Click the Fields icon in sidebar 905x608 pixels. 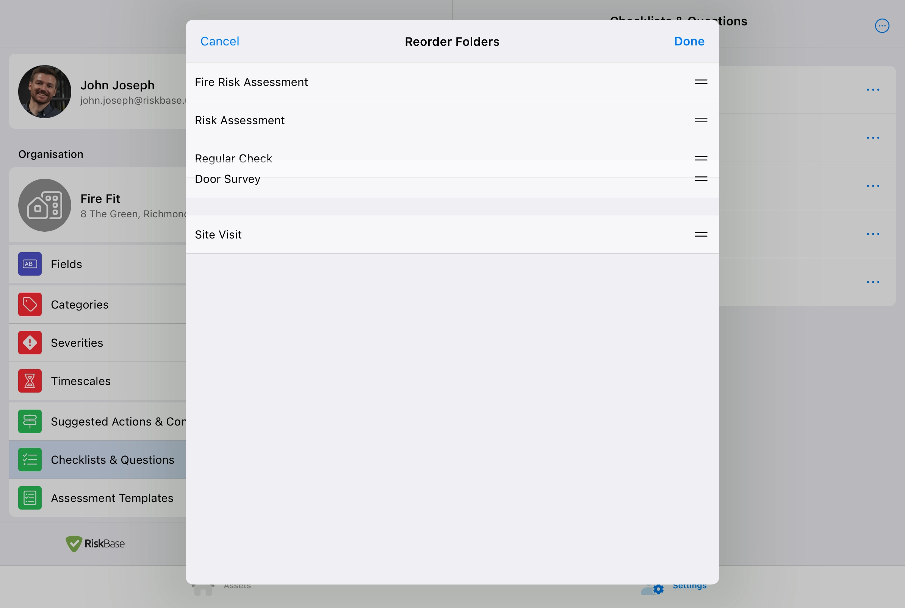pyautogui.click(x=30, y=263)
